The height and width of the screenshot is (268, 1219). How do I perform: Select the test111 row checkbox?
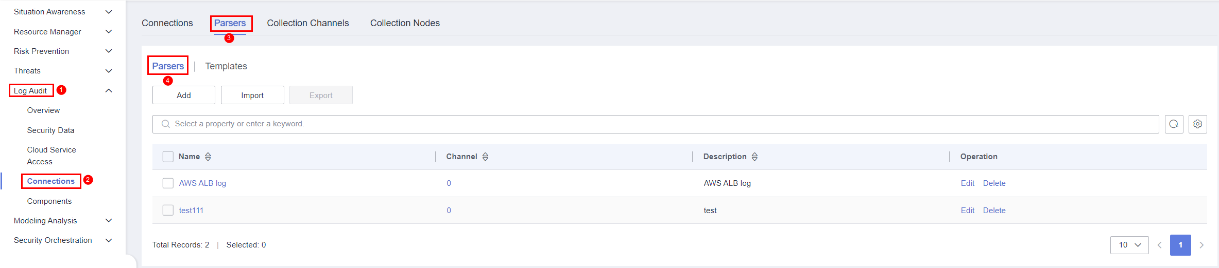[168, 210]
